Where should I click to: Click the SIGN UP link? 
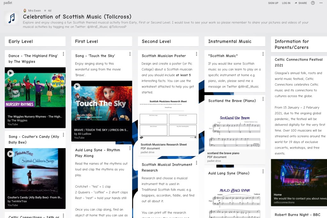(x=273, y=3)
